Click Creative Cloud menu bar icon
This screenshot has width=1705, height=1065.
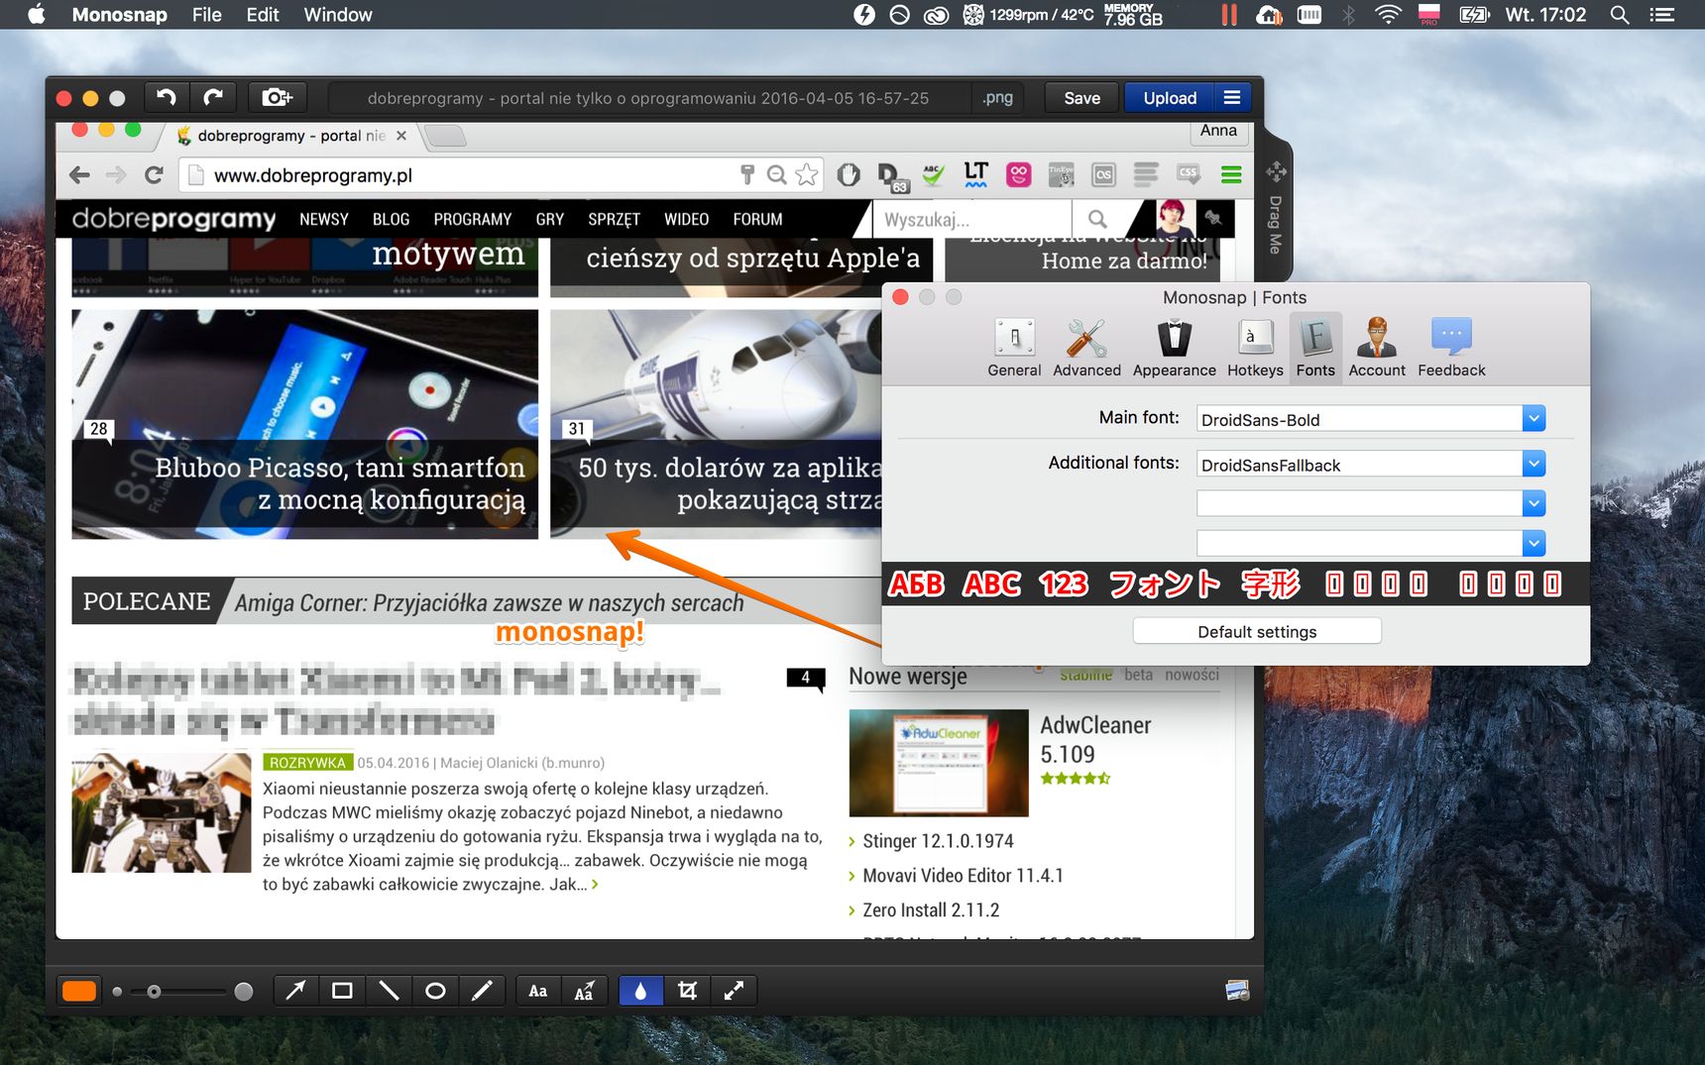pyautogui.click(x=936, y=15)
